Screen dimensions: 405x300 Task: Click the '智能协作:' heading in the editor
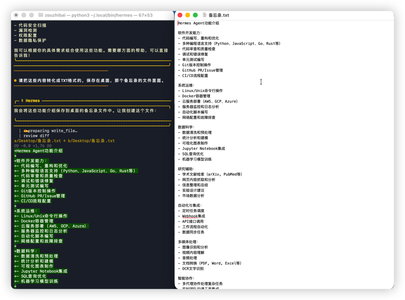click(186, 278)
